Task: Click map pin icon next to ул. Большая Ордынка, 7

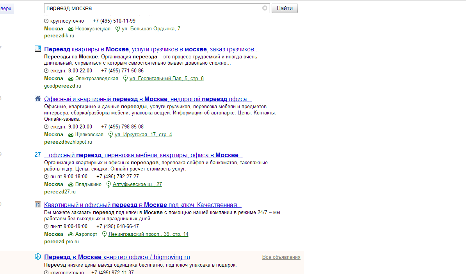Action: (118, 29)
